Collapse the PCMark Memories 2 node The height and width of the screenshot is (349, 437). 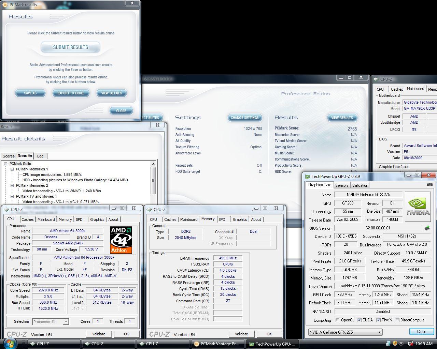(12, 185)
